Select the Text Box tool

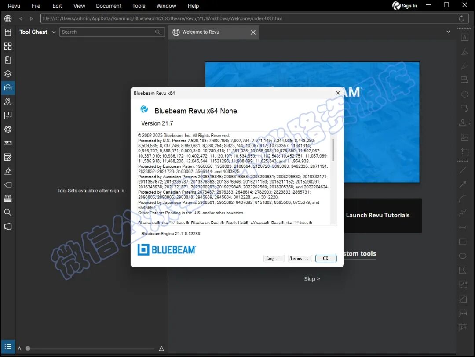tap(464, 37)
